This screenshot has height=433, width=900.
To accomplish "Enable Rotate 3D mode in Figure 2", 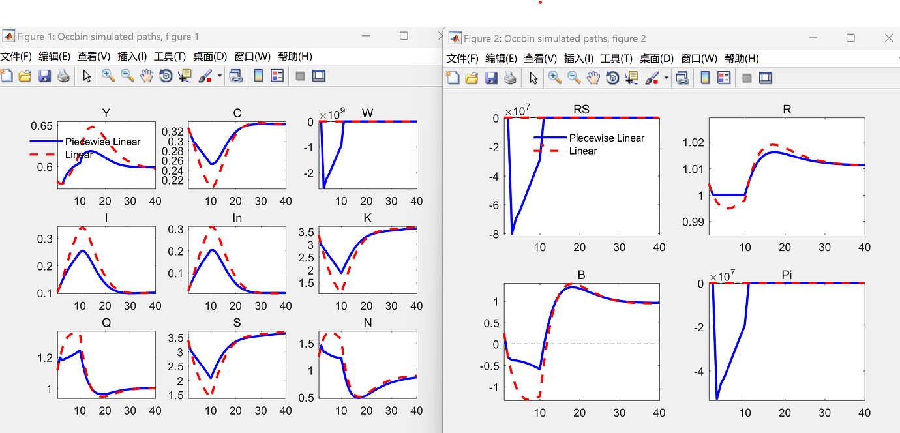I will click(x=612, y=78).
